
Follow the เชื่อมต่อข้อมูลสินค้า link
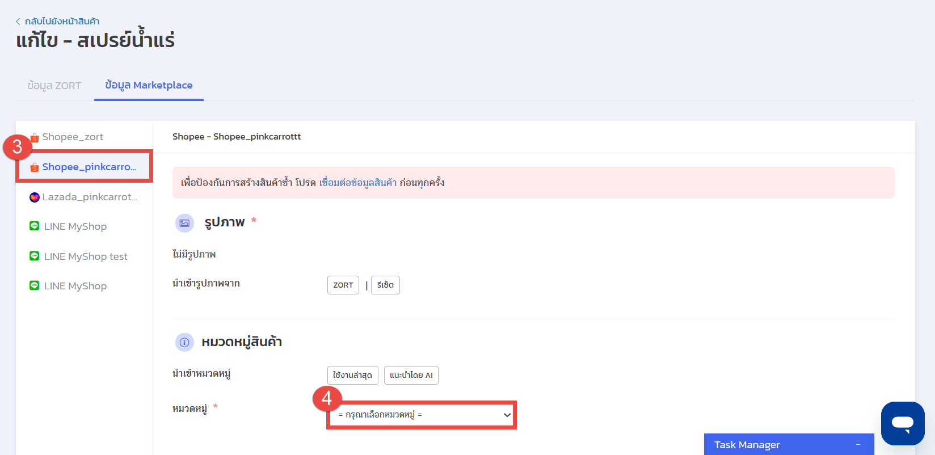358,183
